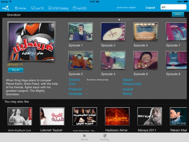
Task: Open Umm Kulthum Live recommendation
Action: click(x=20, y=116)
